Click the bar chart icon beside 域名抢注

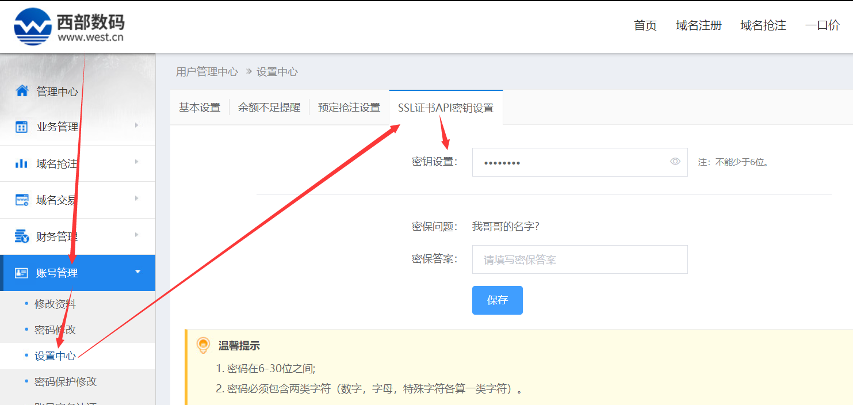click(x=22, y=164)
